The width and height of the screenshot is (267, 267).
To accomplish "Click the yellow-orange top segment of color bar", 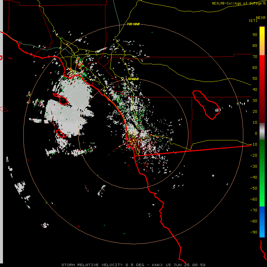I will (262, 41).
